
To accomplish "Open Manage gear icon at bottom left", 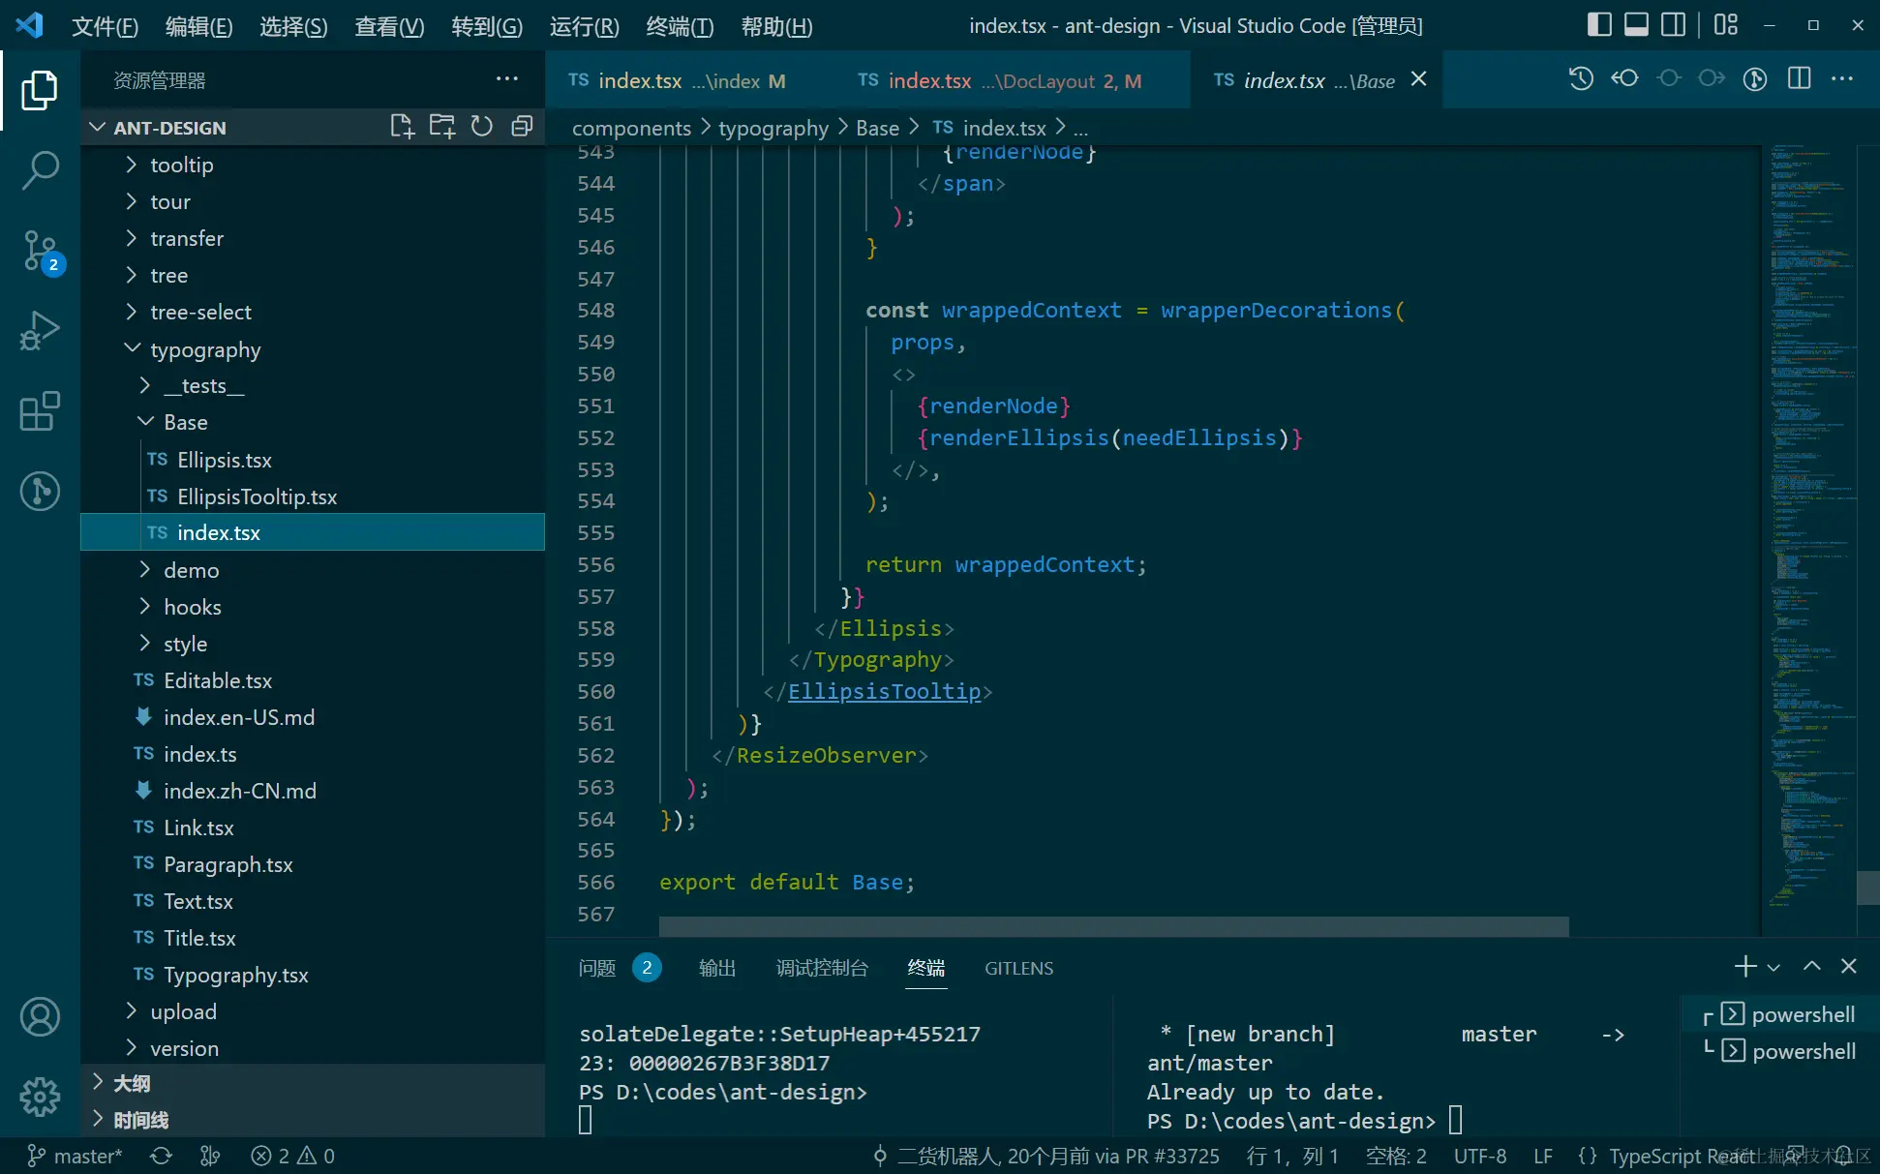I will [x=40, y=1096].
